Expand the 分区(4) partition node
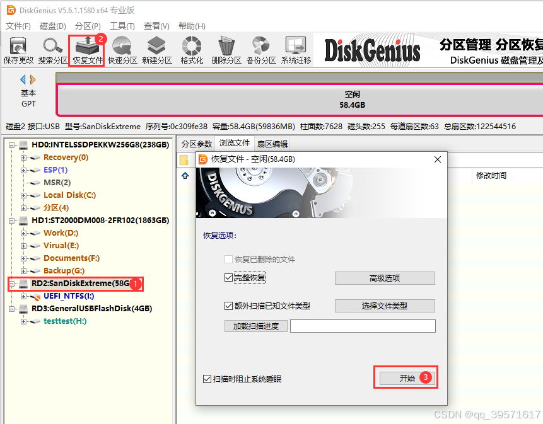The width and height of the screenshot is (543, 424). pyautogui.click(x=23, y=208)
